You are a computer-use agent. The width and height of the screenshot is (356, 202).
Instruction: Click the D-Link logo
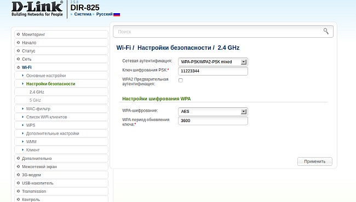coord(37,9)
